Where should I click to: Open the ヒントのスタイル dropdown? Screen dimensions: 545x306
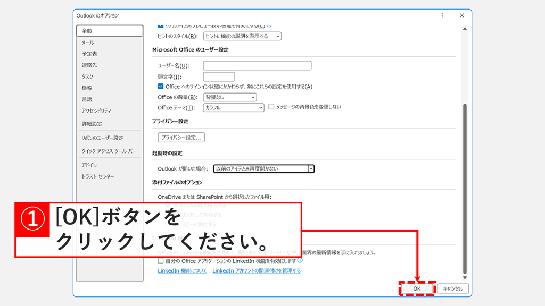coord(242,36)
